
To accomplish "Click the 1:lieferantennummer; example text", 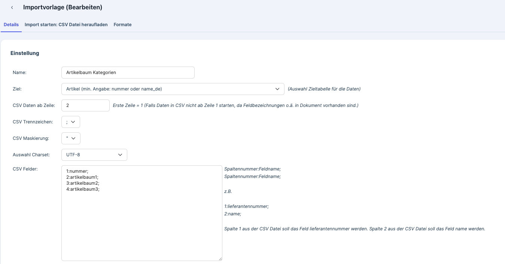I will point(246,206).
